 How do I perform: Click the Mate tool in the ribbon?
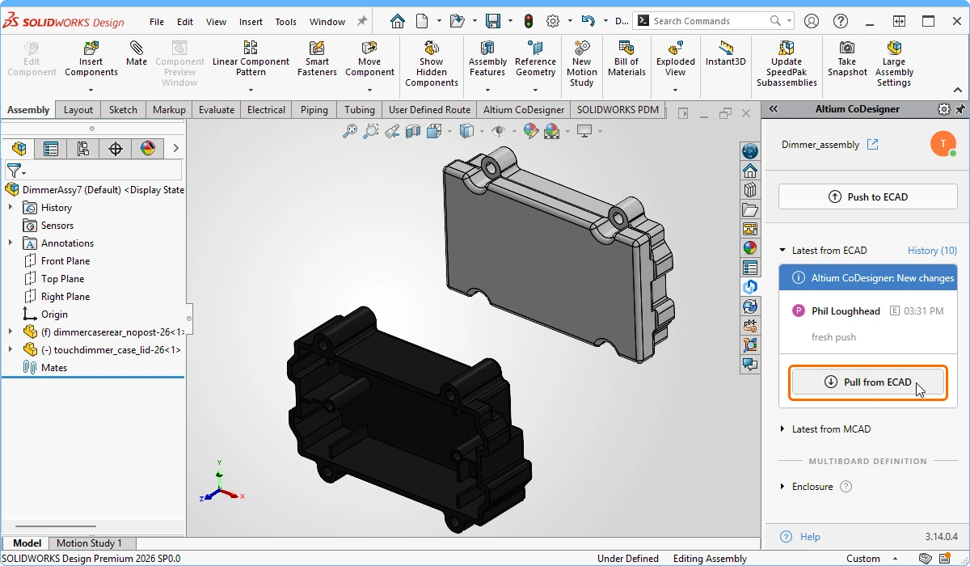(137, 53)
